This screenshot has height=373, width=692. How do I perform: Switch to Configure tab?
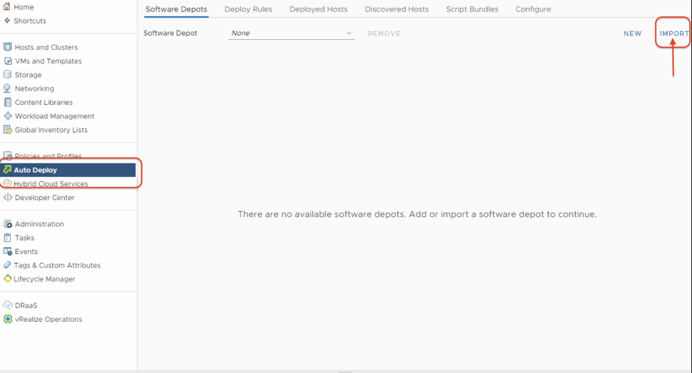click(x=532, y=9)
